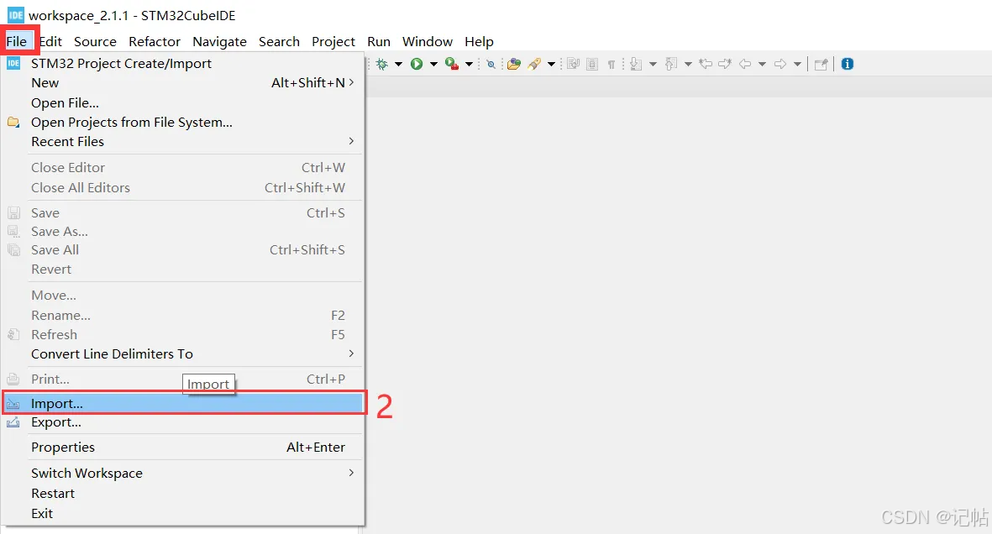Select the Import... menu entry
992x534 pixels.
(183, 403)
